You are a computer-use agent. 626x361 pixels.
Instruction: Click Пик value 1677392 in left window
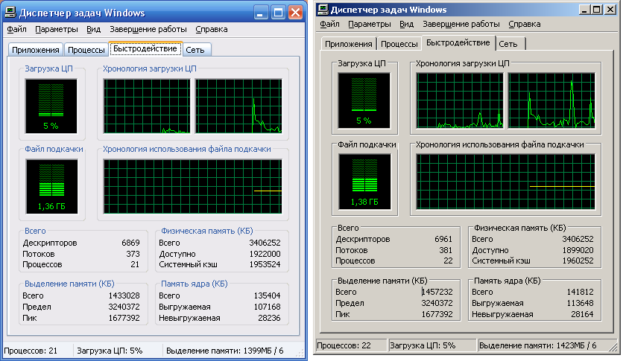click(124, 319)
